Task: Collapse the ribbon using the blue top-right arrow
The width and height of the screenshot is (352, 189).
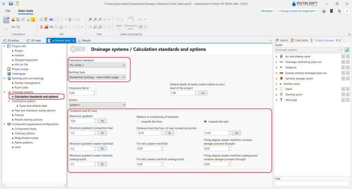Action: pyautogui.click(x=347, y=11)
